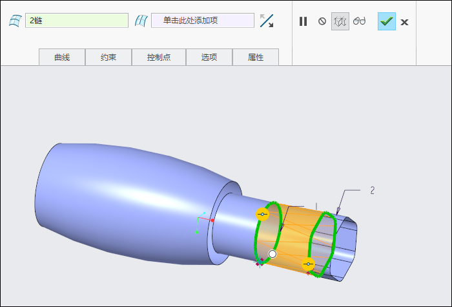Open the 控制点 tab
Image resolution: width=452 pixels, height=307 pixels.
pyautogui.click(x=159, y=57)
